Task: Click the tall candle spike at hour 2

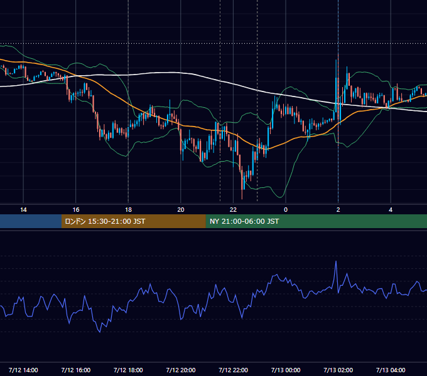Action: click(x=338, y=98)
